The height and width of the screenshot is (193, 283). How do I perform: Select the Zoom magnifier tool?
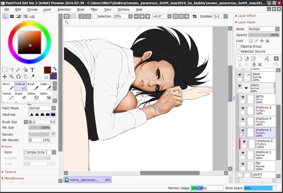click(12, 77)
